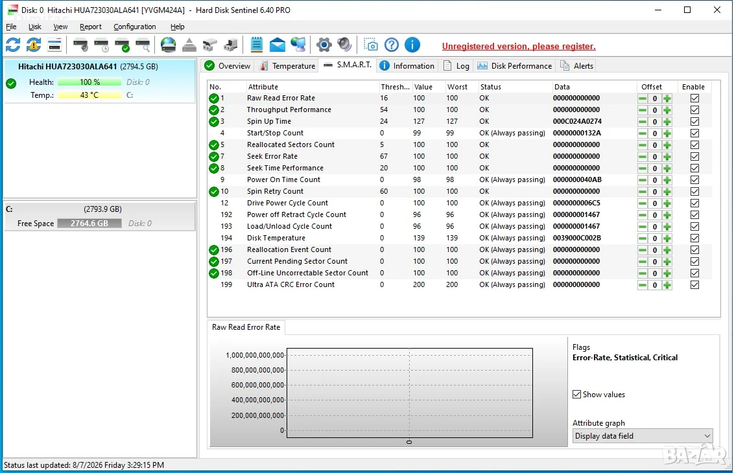Click the blue refresh arrows toolbar icon
Screen dimensions: 734x473
tap(12, 45)
